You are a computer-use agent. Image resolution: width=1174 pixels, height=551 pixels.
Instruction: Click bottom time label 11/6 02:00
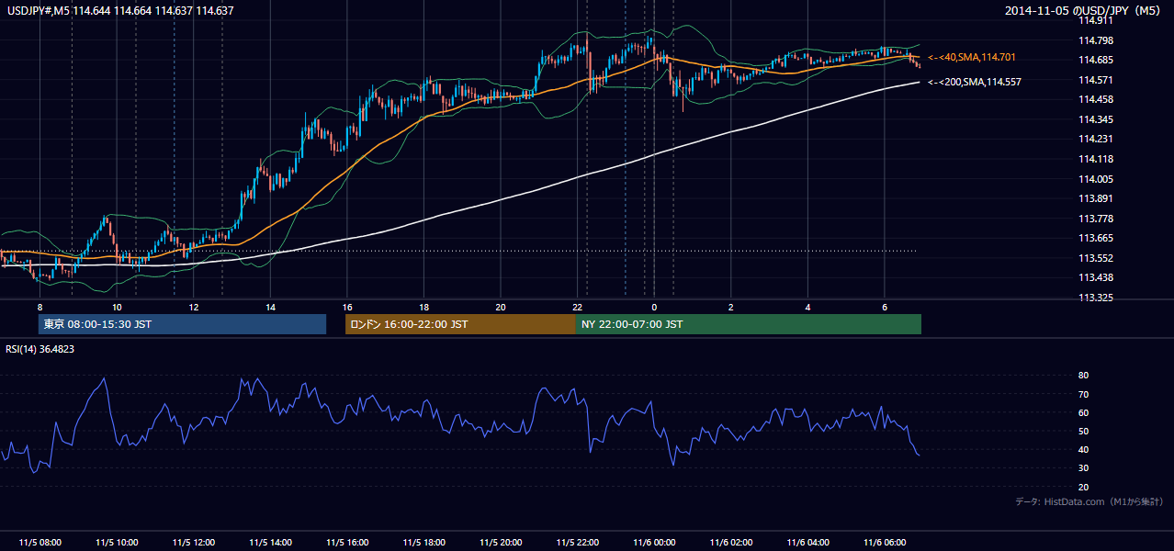(730, 543)
